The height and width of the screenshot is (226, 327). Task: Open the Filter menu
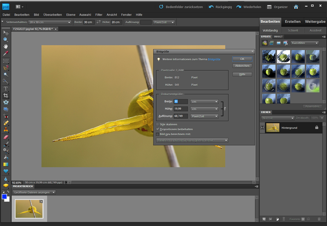pyautogui.click(x=99, y=15)
